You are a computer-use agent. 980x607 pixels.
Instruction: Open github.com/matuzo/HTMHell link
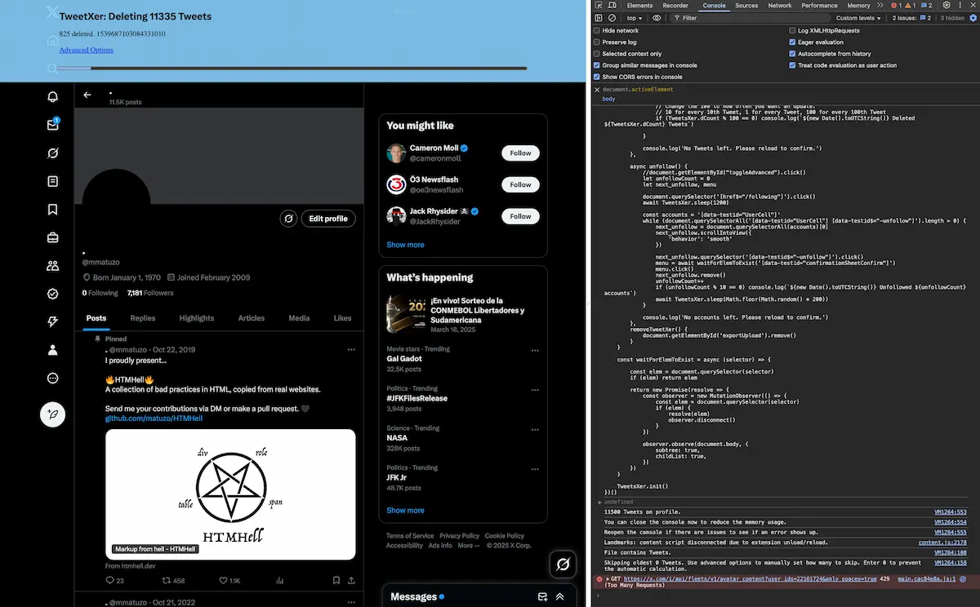tap(154, 419)
